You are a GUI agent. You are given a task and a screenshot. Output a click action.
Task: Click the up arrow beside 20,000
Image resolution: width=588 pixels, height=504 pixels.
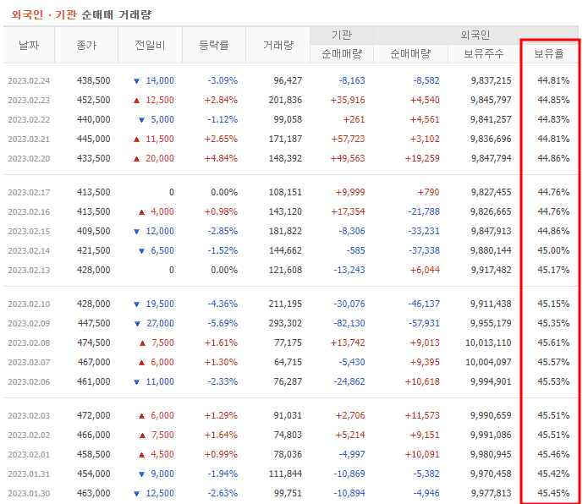click(x=136, y=159)
